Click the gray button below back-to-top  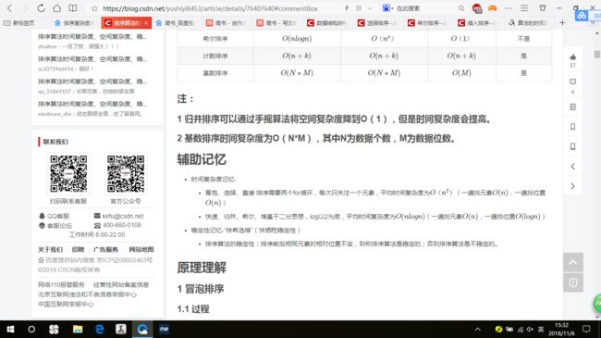pos(573,282)
